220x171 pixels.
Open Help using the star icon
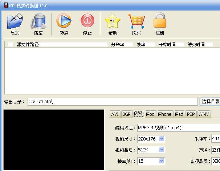click(113, 21)
